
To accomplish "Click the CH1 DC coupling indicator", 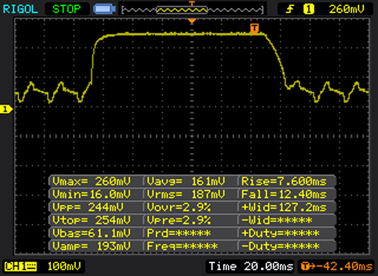I will click(x=21, y=267).
